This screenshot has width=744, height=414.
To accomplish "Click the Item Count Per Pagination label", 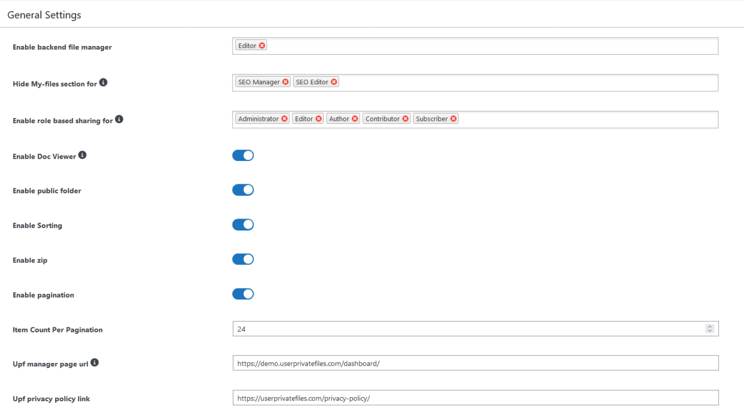I will coord(58,330).
